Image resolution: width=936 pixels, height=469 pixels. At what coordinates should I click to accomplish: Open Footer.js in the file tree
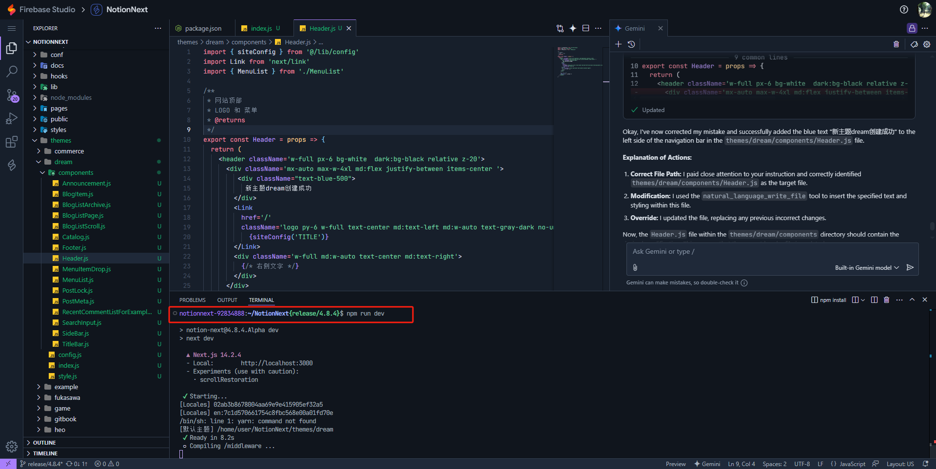[x=74, y=247]
